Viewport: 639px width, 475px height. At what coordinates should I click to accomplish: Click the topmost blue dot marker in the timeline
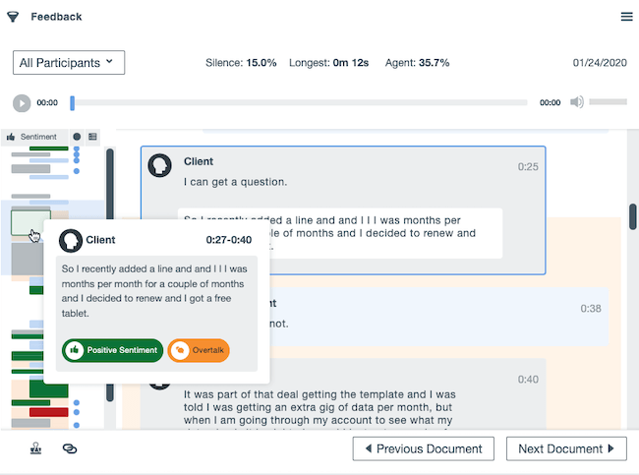pyautogui.click(x=77, y=150)
